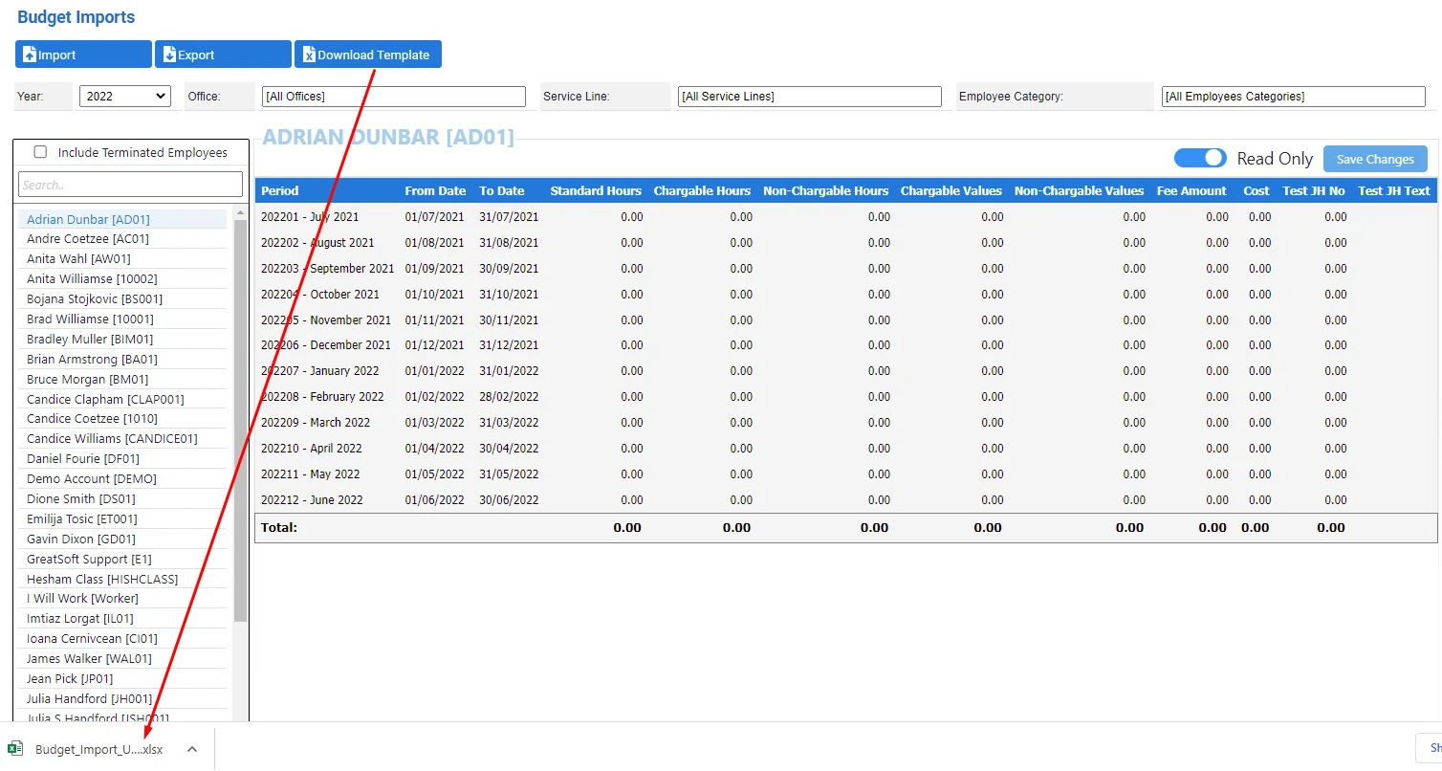Image resolution: width=1442 pixels, height=771 pixels.
Task: Click the Excel icon on Download Template
Action: coord(309,55)
